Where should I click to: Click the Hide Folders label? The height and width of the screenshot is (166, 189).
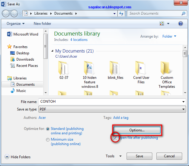pos(21,157)
